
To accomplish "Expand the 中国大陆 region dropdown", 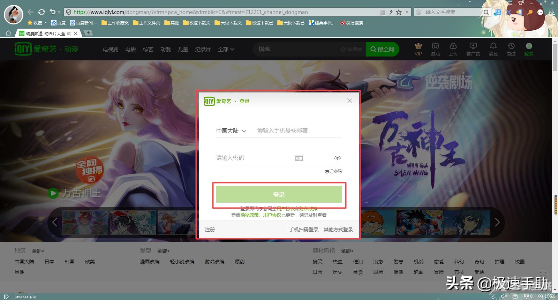I will point(231,131).
